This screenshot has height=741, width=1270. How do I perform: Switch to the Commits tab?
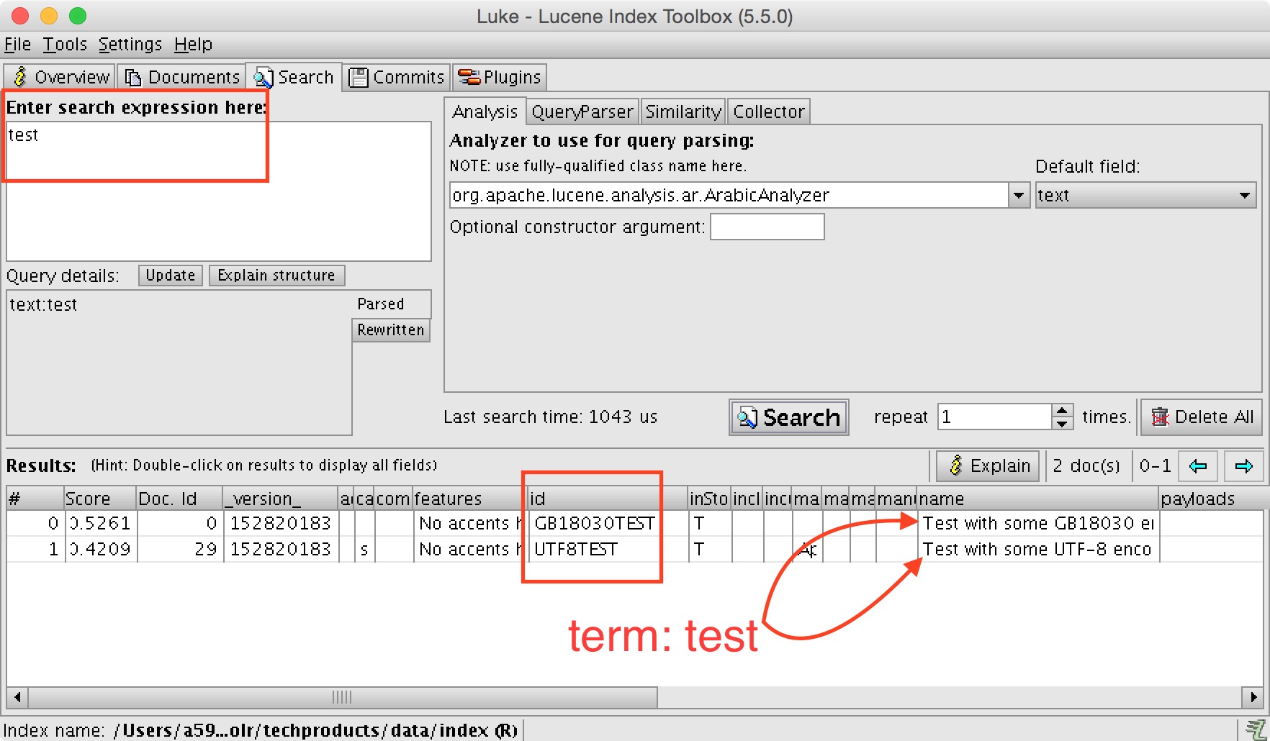pyautogui.click(x=397, y=77)
